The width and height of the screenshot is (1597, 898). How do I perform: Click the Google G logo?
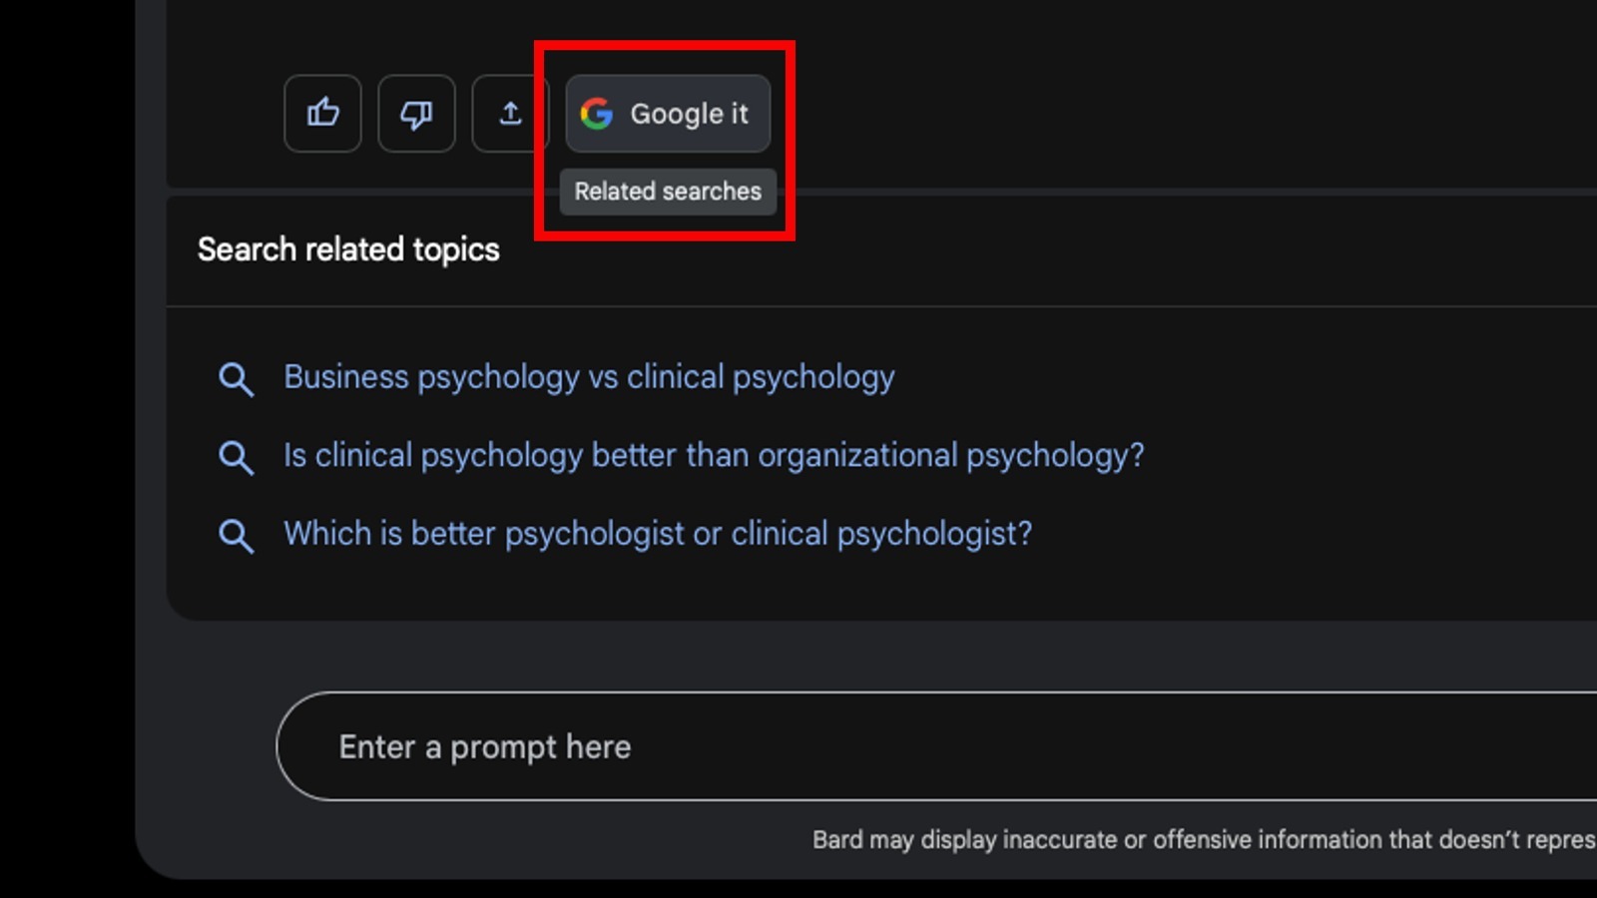(597, 114)
